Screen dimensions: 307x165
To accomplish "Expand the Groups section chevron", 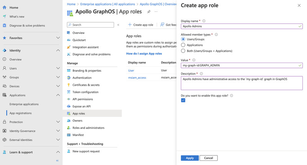I will [x=58, y=77].
